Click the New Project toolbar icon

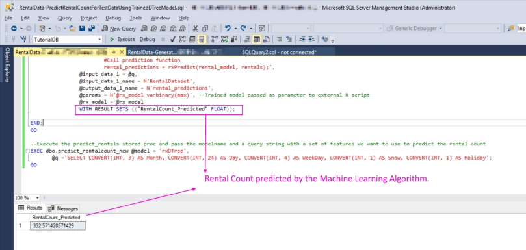click(x=42, y=29)
